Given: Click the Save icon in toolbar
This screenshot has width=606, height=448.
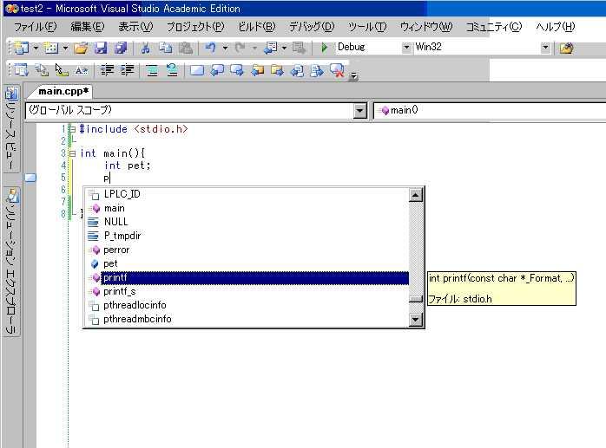Looking at the screenshot, I should click(x=101, y=48).
